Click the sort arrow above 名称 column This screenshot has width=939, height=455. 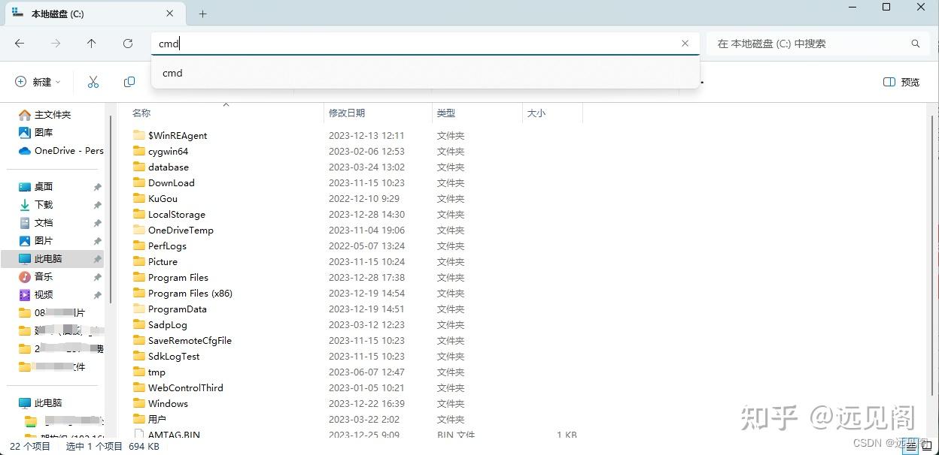[x=225, y=104]
